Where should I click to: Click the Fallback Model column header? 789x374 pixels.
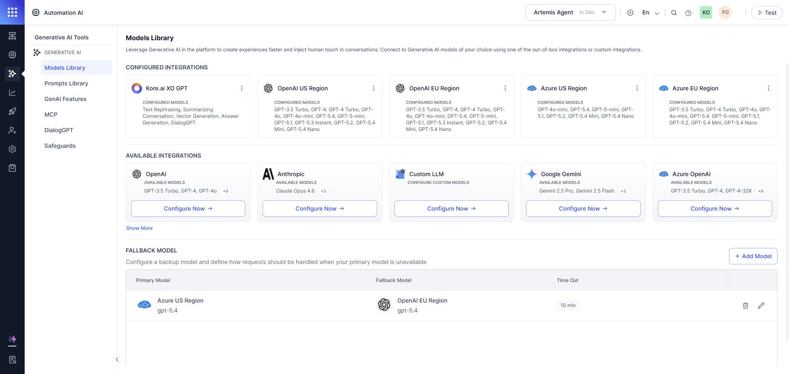point(394,280)
